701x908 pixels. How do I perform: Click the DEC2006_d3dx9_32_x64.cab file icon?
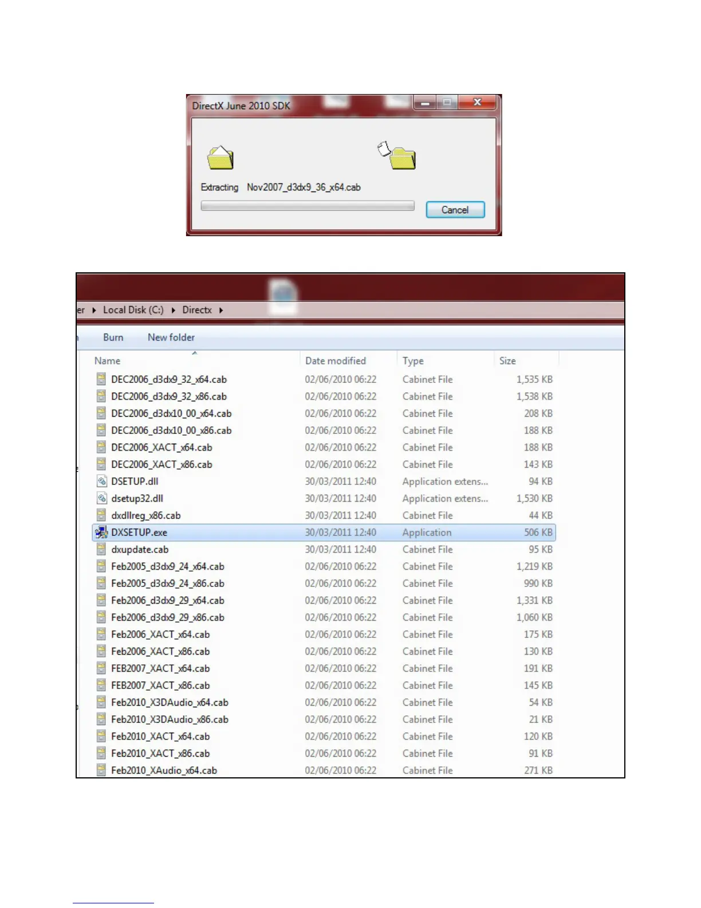tap(101, 379)
